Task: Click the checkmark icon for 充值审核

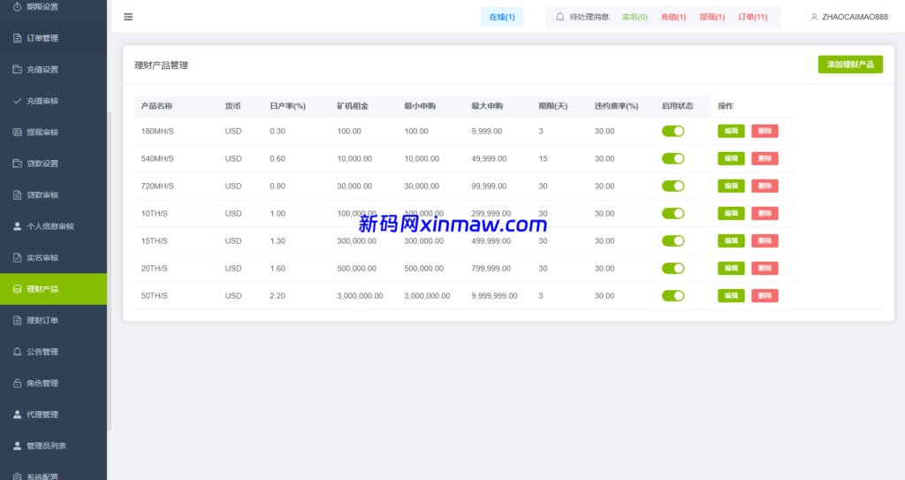Action: pos(18,101)
